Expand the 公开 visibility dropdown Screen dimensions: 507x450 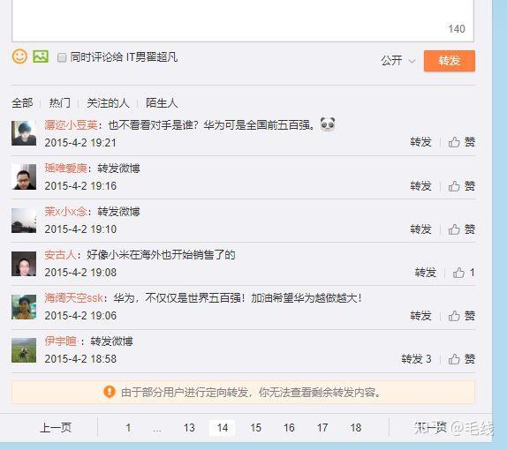click(397, 60)
